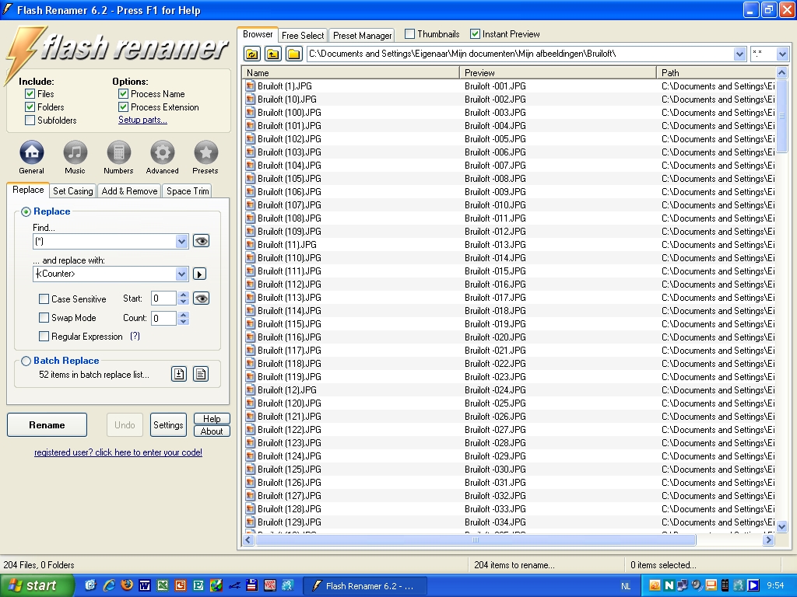Screen dimensions: 797x597
Task: Launch Excel from the quick launch bar
Action: (163, 585)
